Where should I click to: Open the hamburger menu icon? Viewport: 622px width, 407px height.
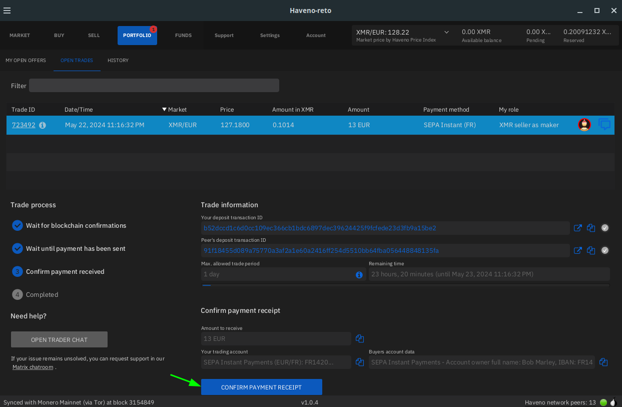pos(7,10)
